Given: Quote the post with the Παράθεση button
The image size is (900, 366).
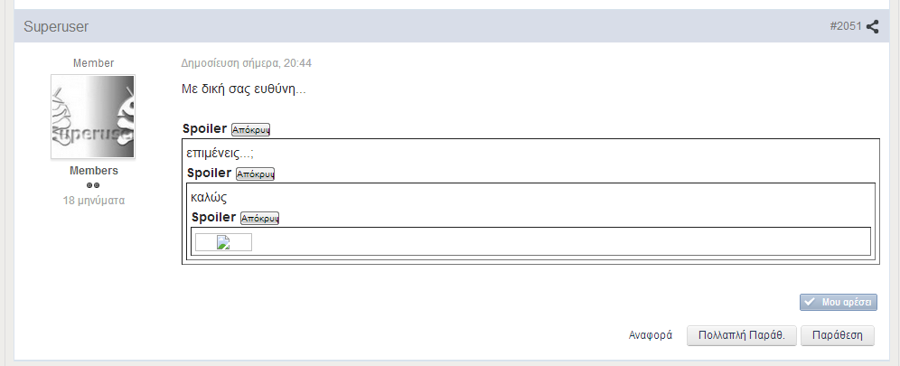Looking at the screenshot, I should coord(838,335).
